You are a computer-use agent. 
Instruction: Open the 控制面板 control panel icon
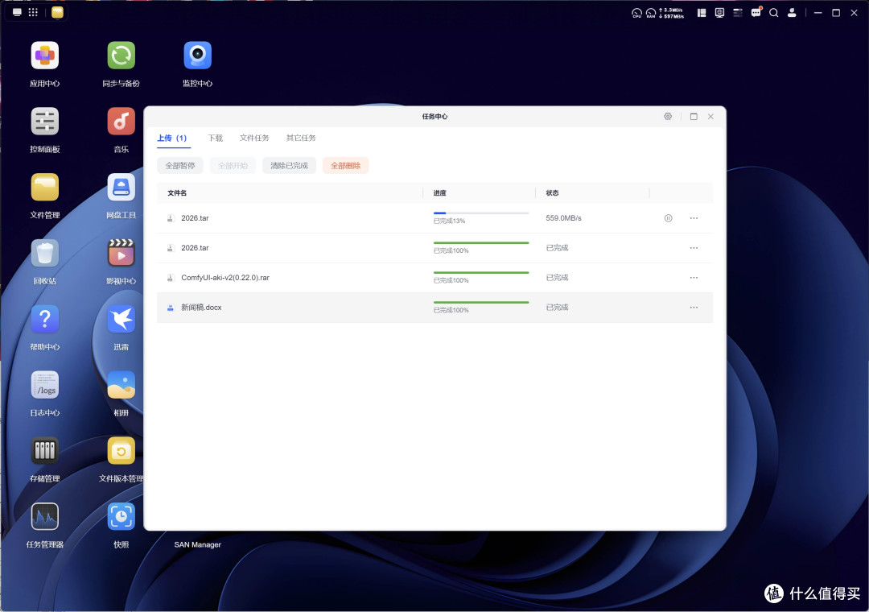[45, 122]
